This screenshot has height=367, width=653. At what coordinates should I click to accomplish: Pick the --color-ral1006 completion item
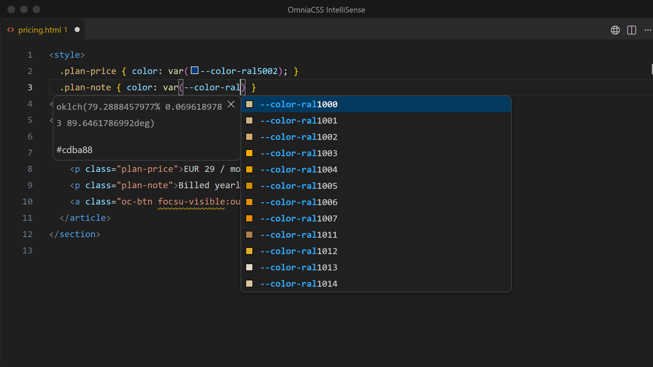(376, 202)
